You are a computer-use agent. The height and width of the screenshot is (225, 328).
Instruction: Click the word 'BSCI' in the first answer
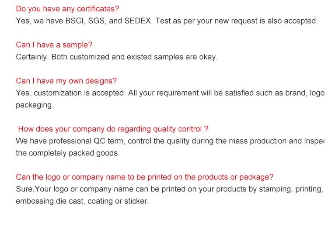[74, 21]
